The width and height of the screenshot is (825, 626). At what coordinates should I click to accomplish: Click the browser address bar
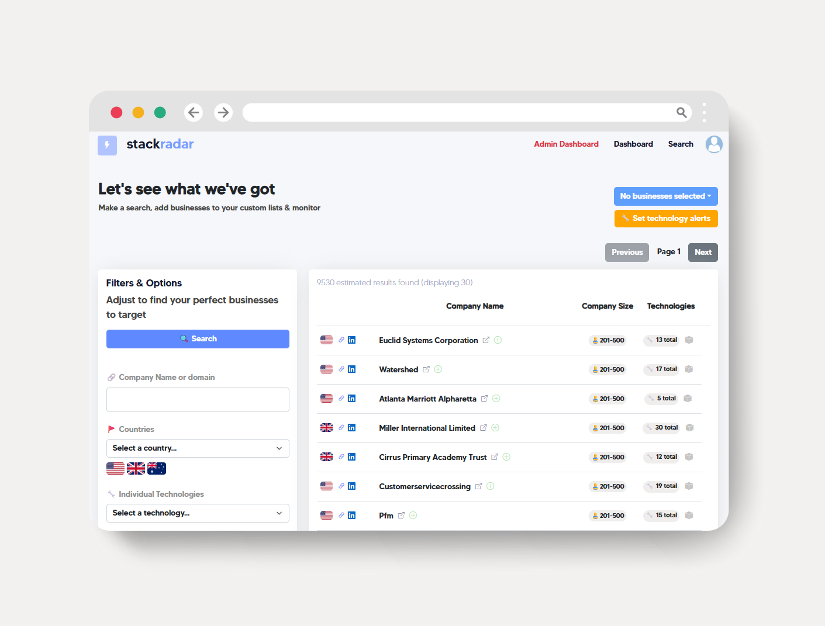(x=467, y=112)
